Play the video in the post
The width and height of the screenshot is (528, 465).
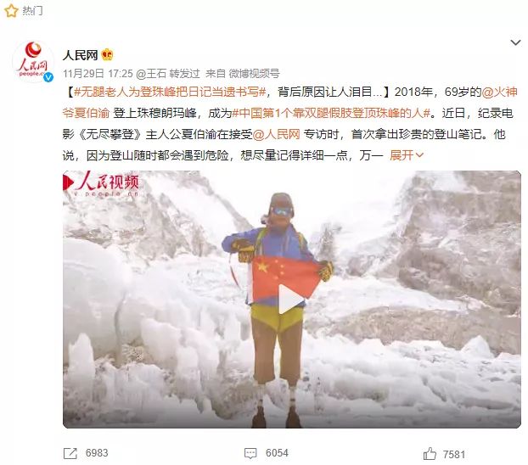click(290, 299)
